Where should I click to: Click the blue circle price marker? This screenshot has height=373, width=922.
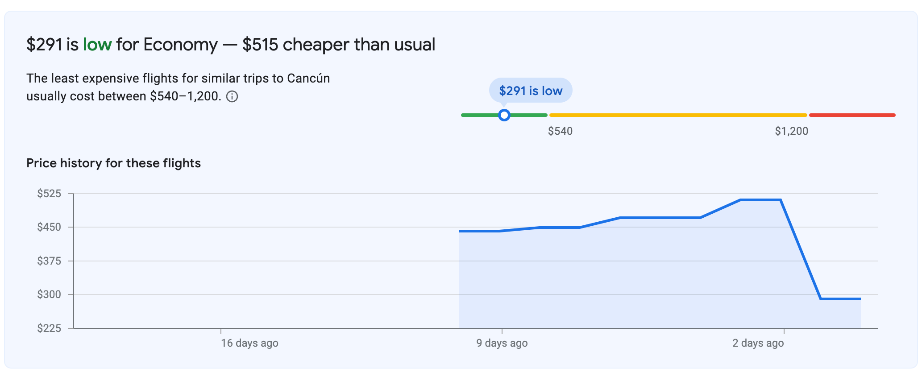click(x=504, y=115)
